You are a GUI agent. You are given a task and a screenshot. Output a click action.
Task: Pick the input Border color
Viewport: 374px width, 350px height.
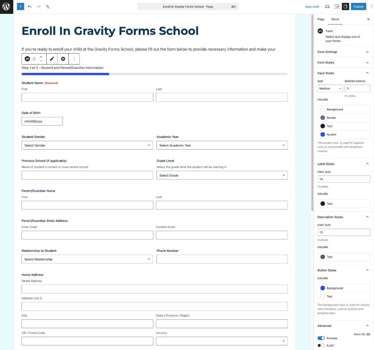click(344, 118)
